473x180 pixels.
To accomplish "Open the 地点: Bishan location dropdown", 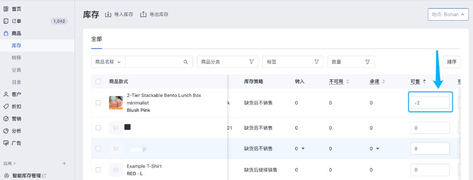I will pyautogui.click(x=448, y=14).
